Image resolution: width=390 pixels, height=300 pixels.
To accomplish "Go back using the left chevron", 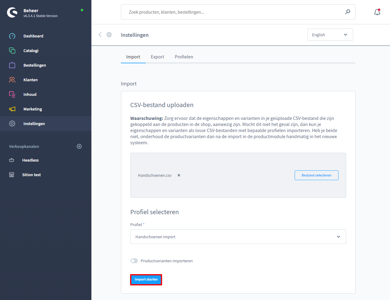I will (100, 35).
